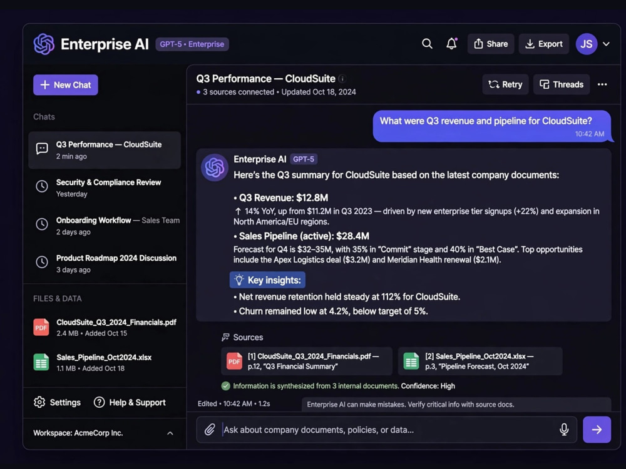Click clock icon beside Onboarding Workflow

[x=42, y=224]
